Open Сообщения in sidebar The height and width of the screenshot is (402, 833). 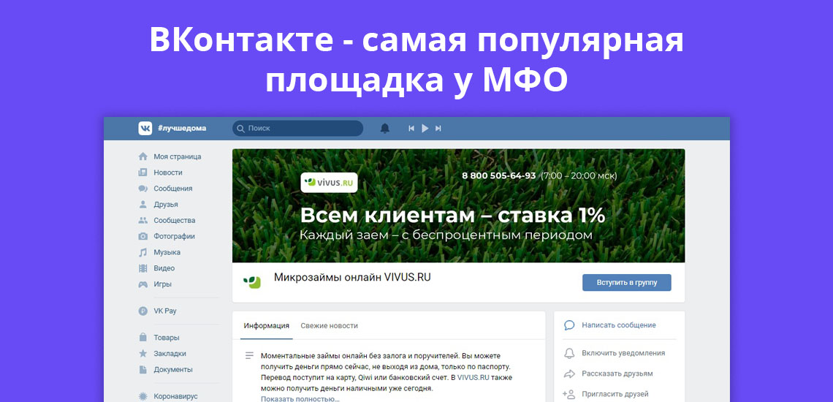173,189
